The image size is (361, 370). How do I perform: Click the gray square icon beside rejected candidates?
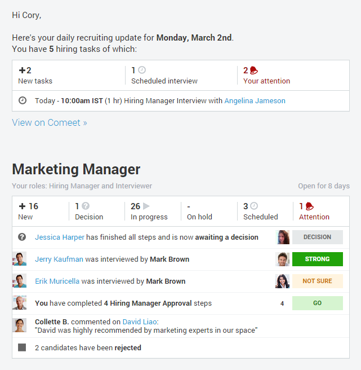[22, 347]
